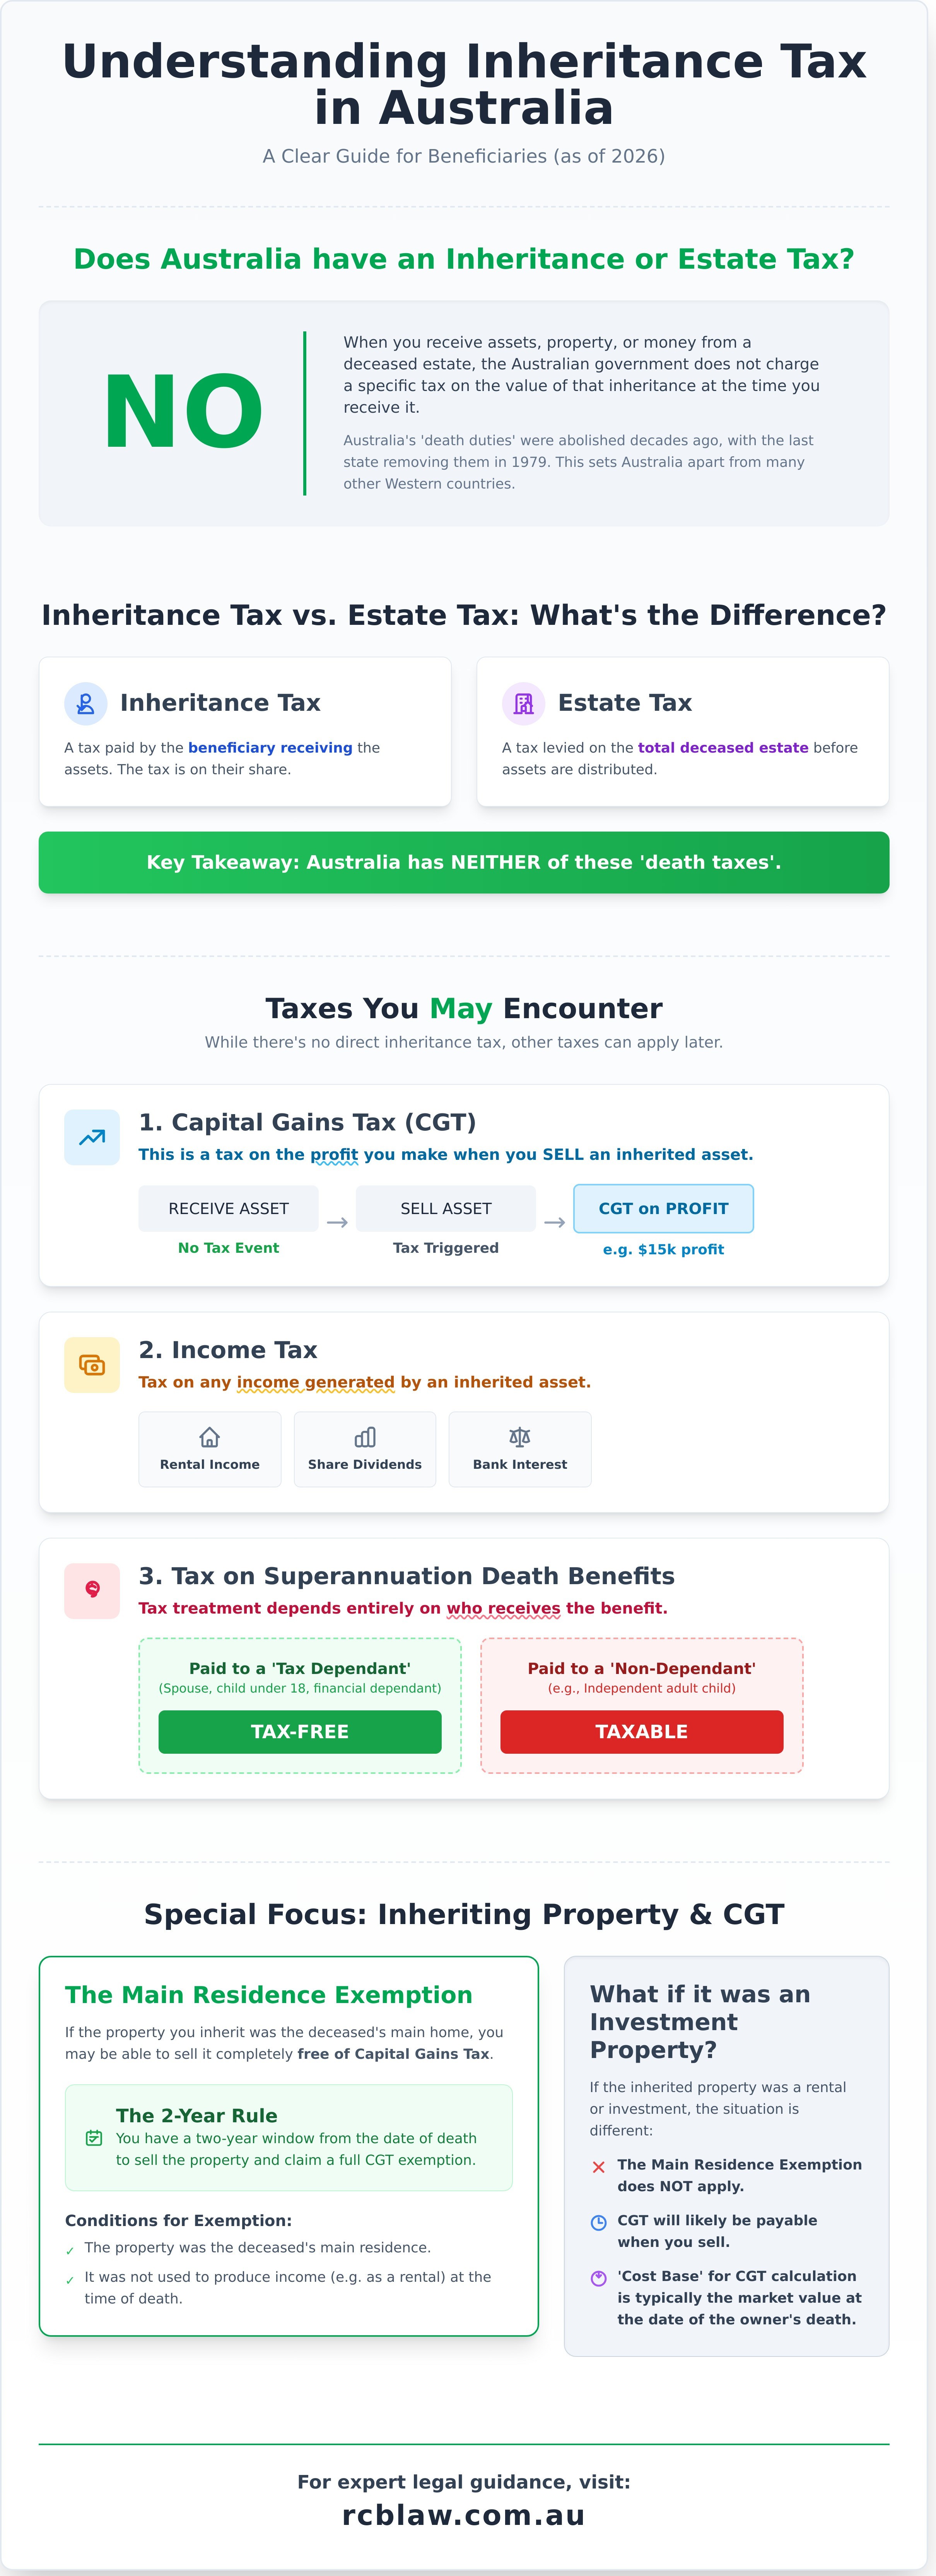Click the Estate Tax building icon
The height and width of the screenshot is (2576, 936).
tap(523, 703)
